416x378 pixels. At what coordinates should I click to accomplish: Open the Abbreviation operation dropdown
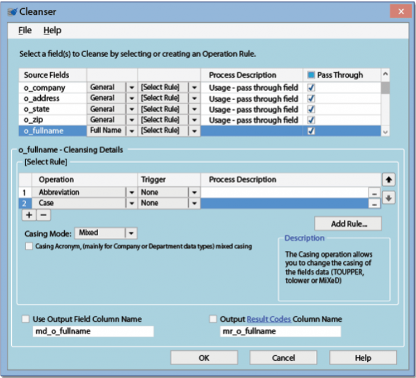click(131, 193)
